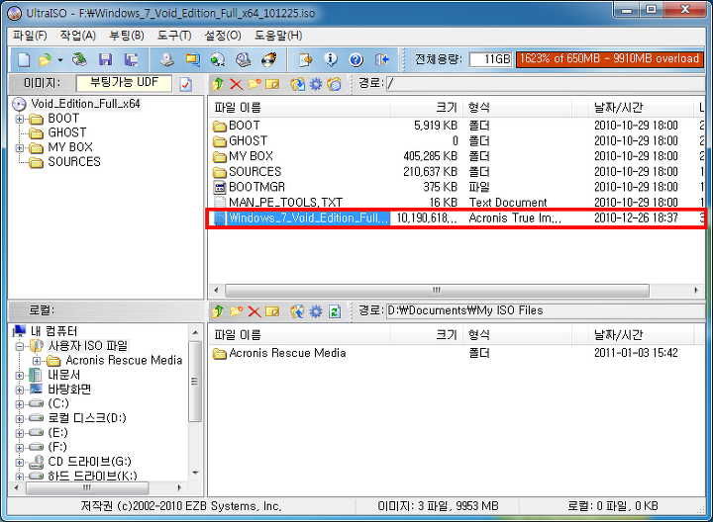Screen dimensions: 713x522
Task: Click the 크기 column header in image pane
Action: point(426,108)
